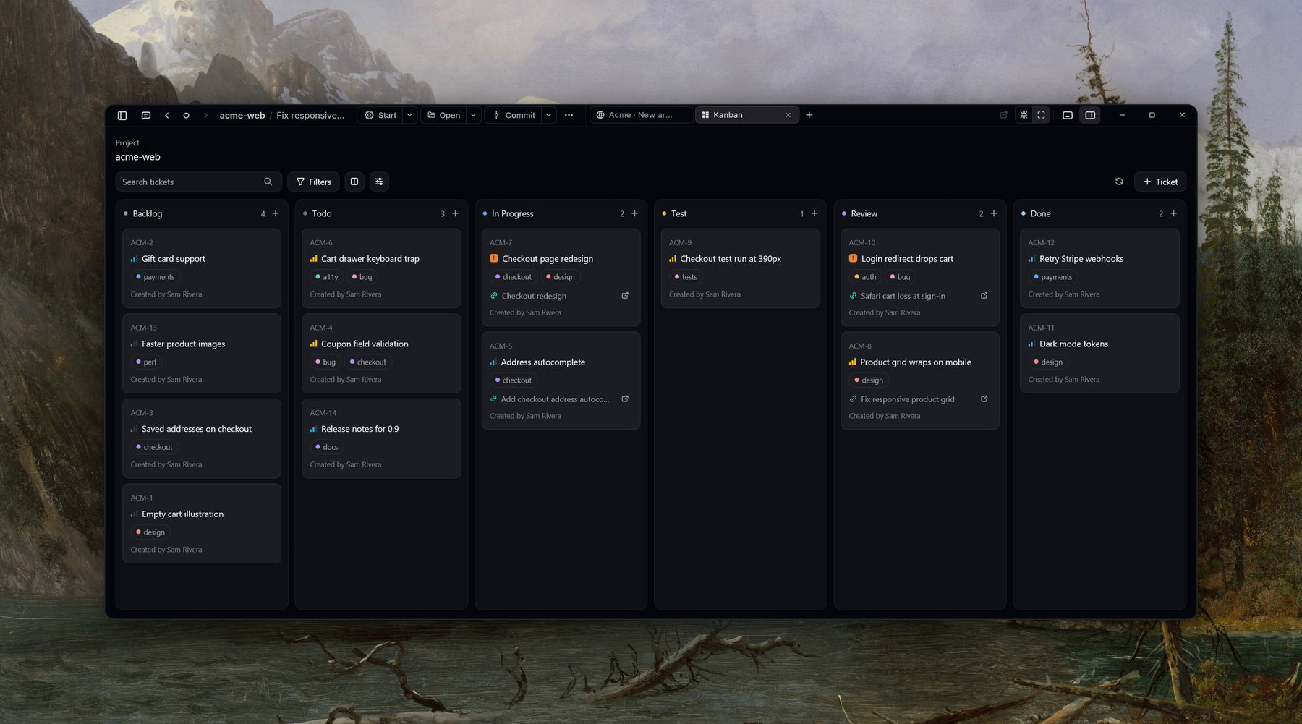
Task: Open the Add checkout address autoco... link
Action: (x=555, y=399)
